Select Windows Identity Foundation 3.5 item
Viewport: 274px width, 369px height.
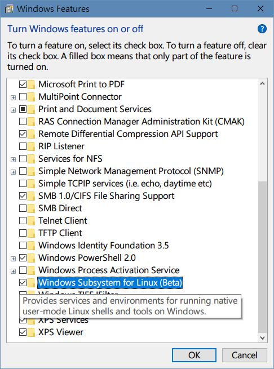(104, 246)
